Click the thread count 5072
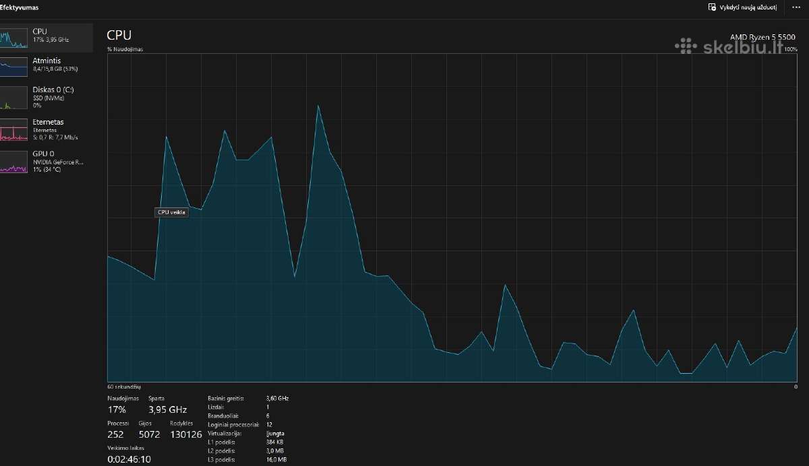The height and width of the screenshot is (466, 809). point(149,434)
